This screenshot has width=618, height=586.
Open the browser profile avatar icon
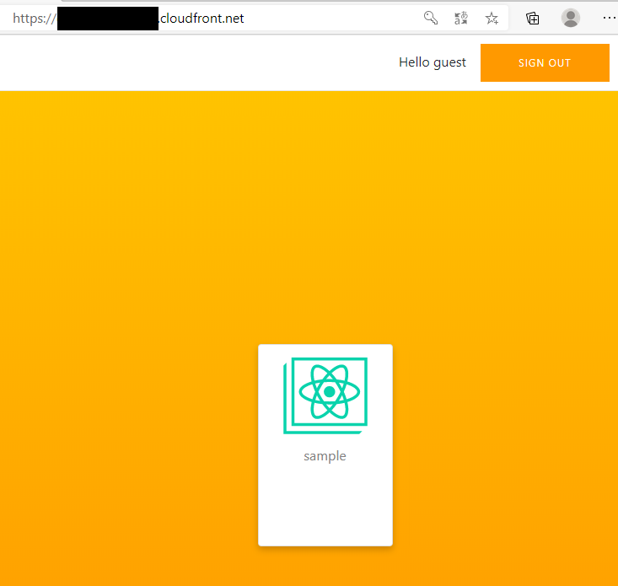(570, 18)
